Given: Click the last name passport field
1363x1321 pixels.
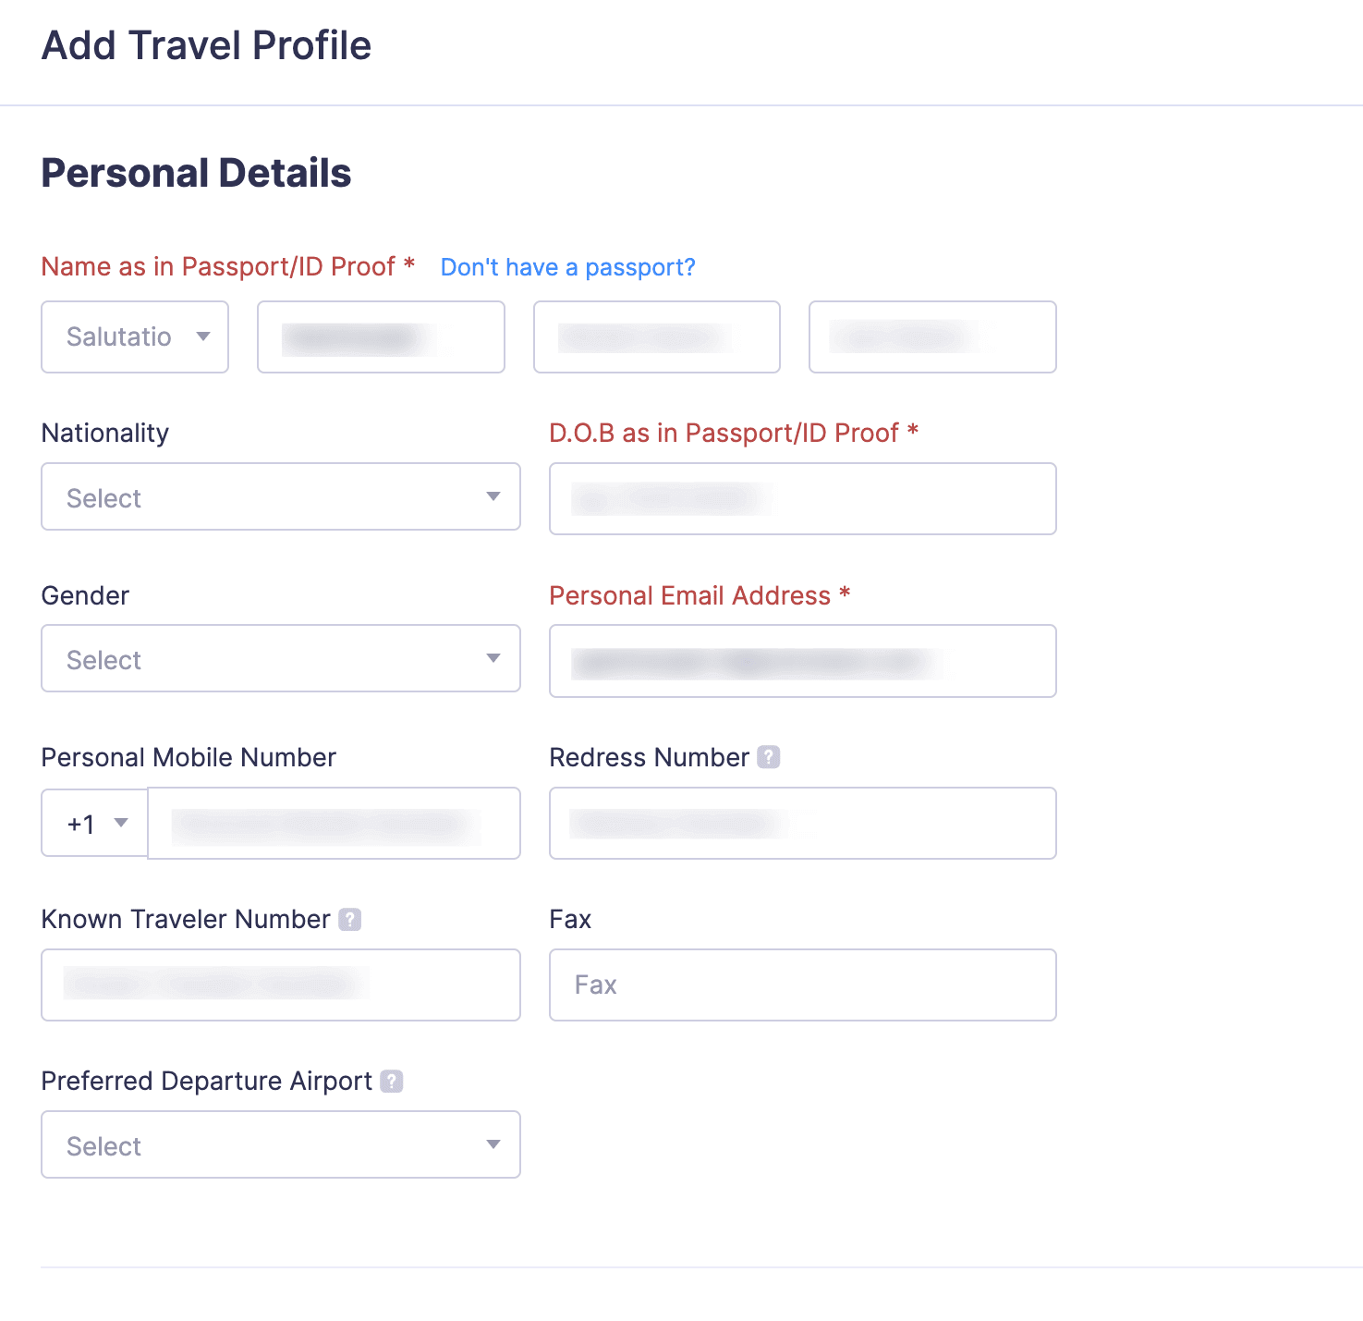Looking at the screenshot, I should click(931, 336).
